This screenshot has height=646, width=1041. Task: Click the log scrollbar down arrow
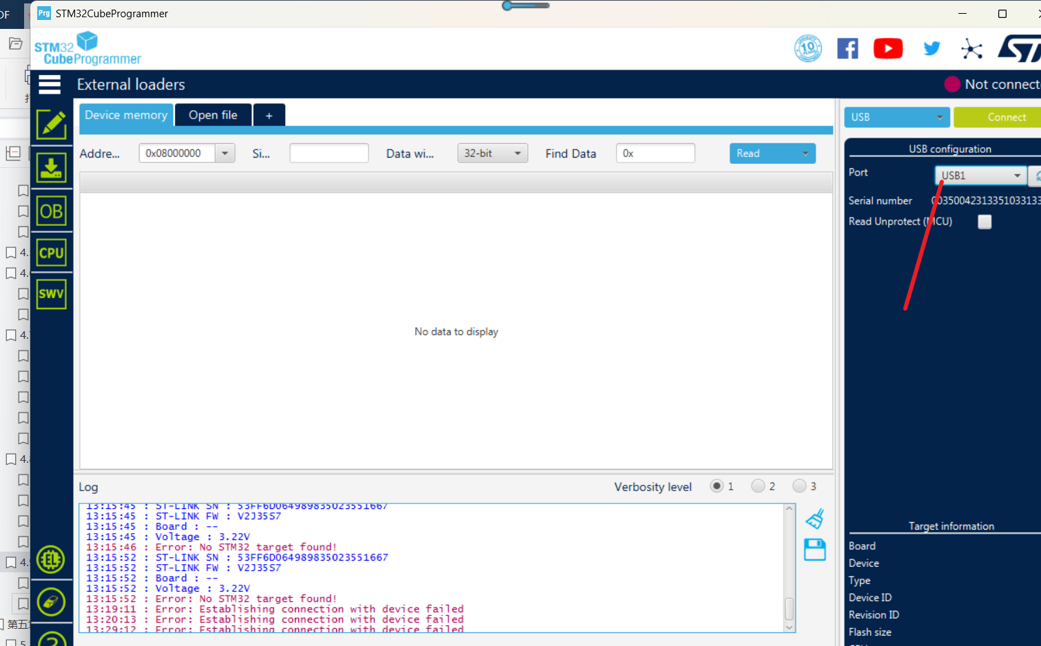pyautogui.click(x=790, y=627)
